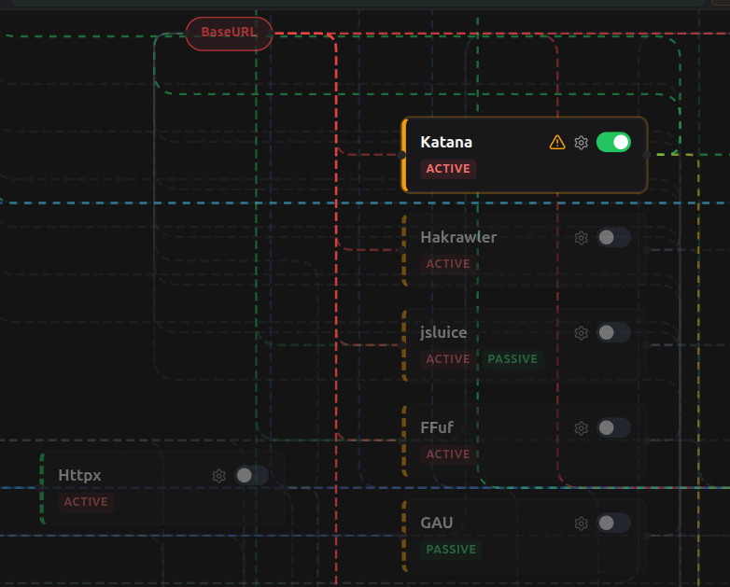The height and width of the screenshot is (587, 730).
Task: Click GAU's PASSIVE badge
Action: (x=451, y=550)
